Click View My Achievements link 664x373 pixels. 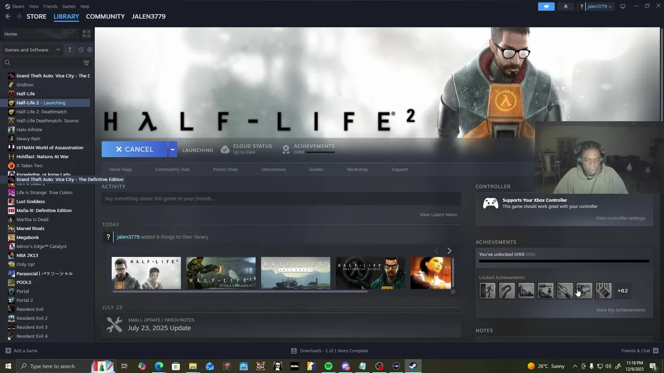click(x=620, y=310)
